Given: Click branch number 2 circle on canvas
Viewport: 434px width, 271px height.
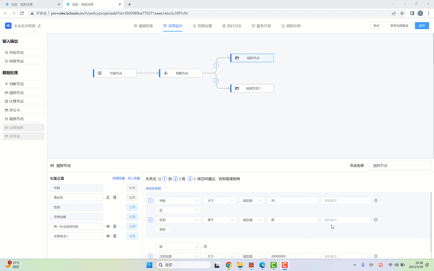Looking at the screenshot, I should click(216, 81).
